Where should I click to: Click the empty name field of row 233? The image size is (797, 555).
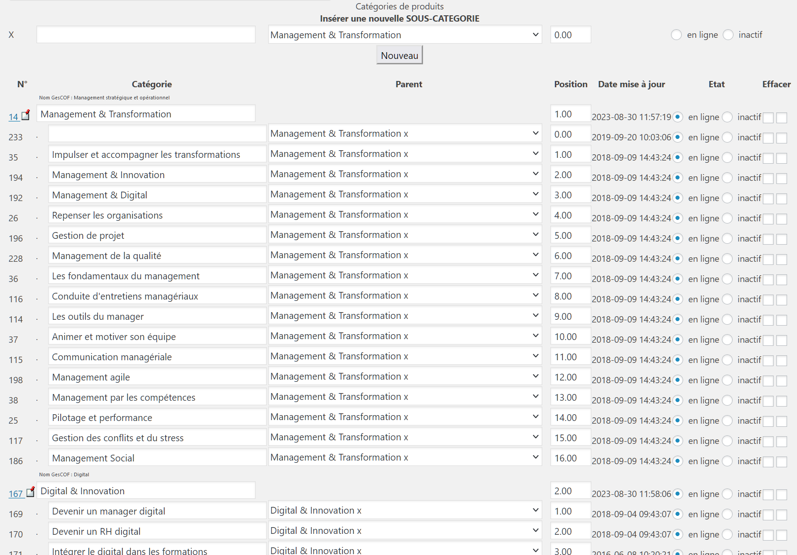157,134
